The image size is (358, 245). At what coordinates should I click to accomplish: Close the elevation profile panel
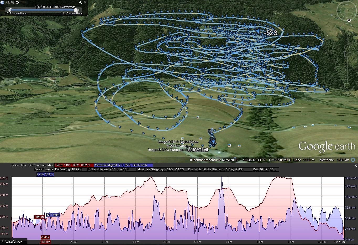356,166
